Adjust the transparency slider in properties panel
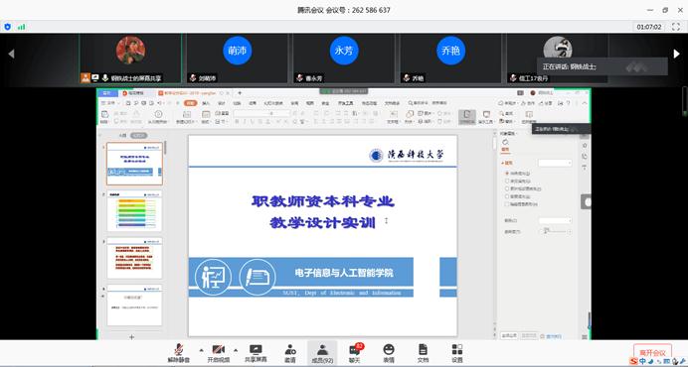This screenshot has width=688, height=367. 555,231
